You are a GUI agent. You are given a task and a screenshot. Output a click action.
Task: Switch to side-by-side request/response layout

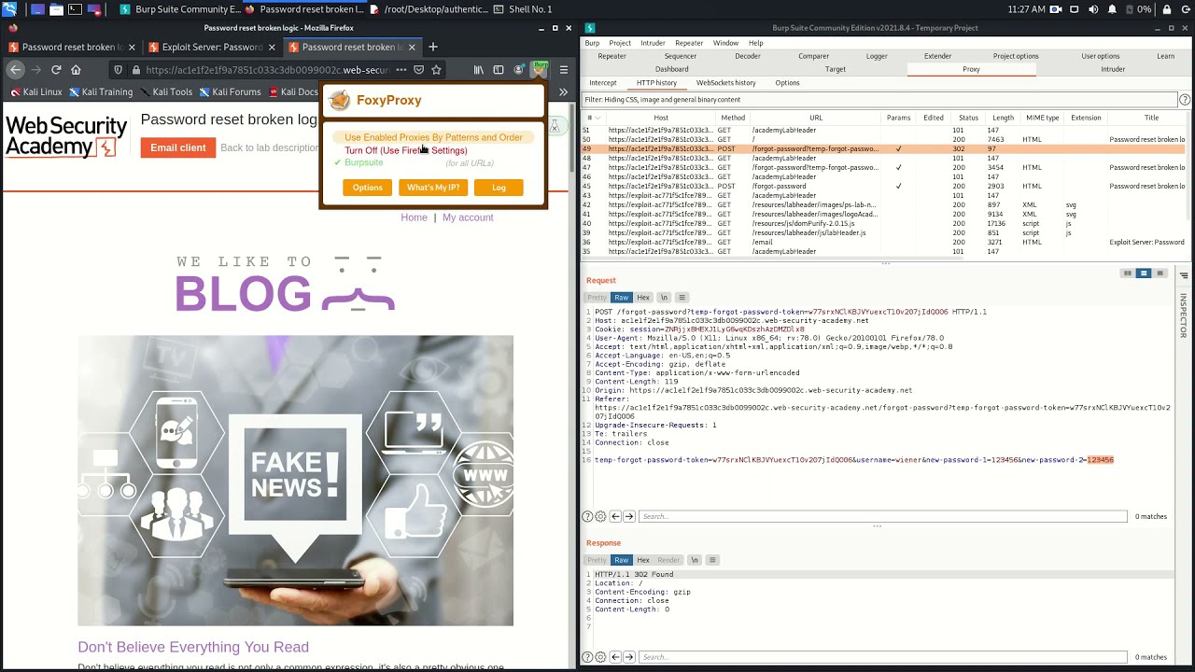point(1127,273)
